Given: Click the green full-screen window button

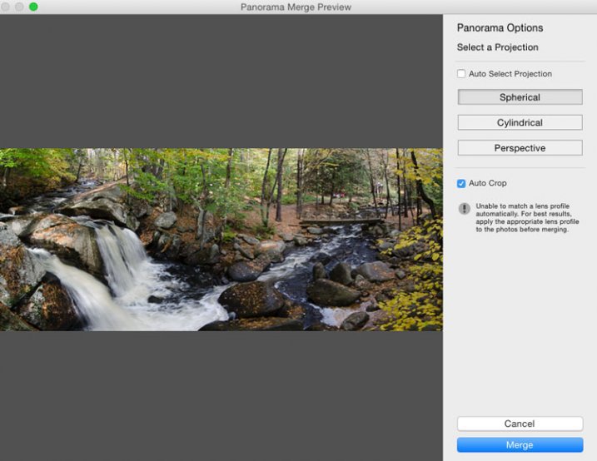Looking at the screenshot, I should point(33,7).
